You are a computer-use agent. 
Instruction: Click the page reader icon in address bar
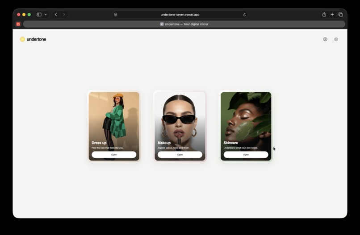(x=116, y=14)
